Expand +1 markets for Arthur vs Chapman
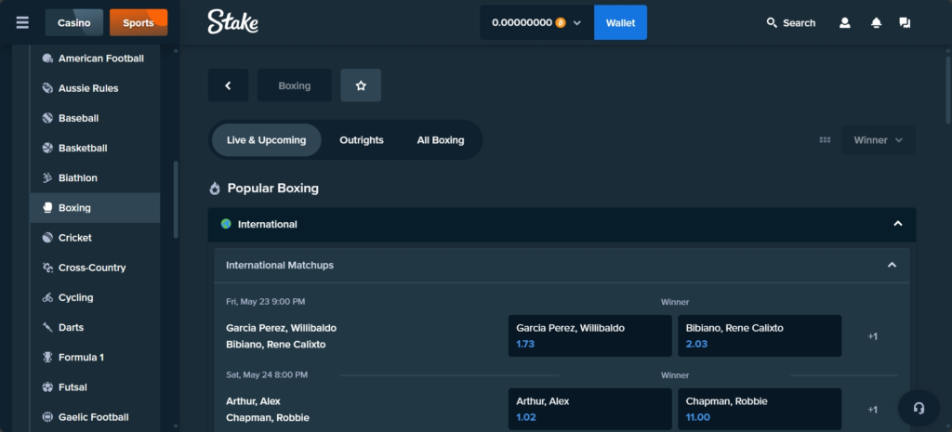The width and height of the screenshot is (952, 432). tap(872, 410)
